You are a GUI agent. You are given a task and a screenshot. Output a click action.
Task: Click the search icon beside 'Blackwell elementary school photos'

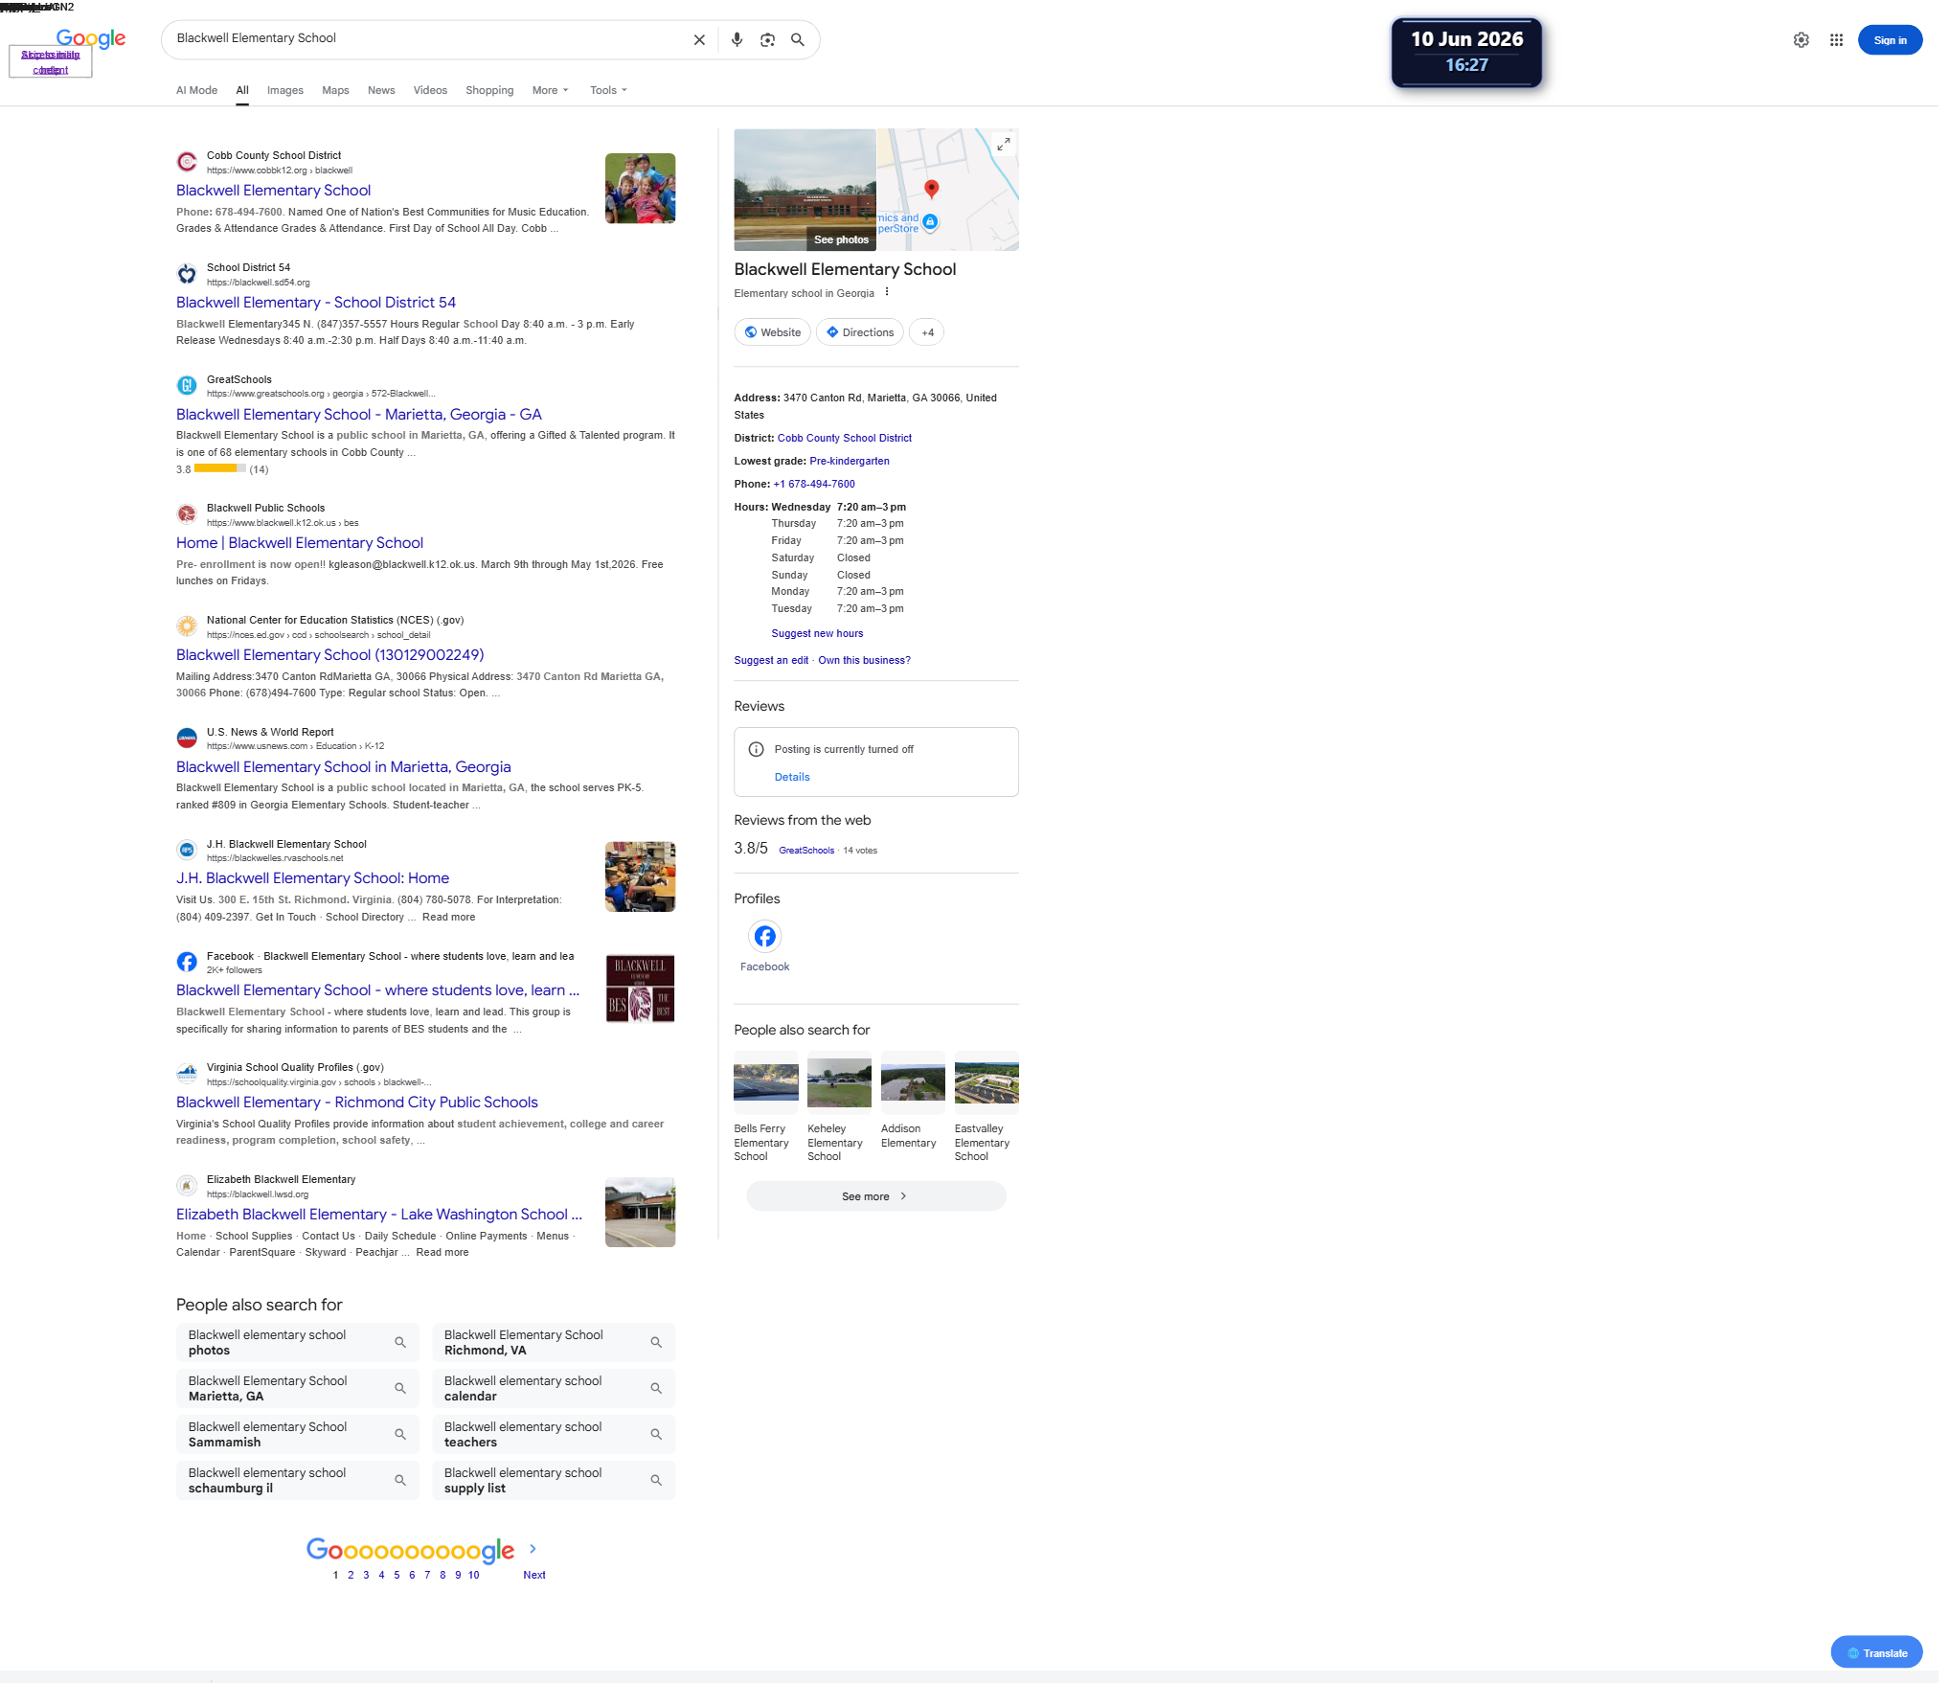[400, 1342]
